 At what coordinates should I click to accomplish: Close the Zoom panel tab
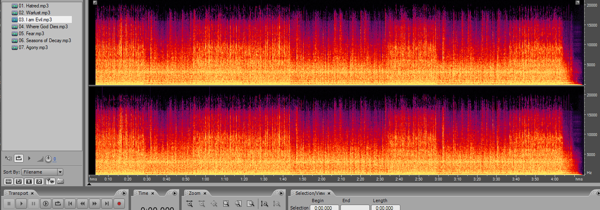pyautogui.click(x=205, y=193)
